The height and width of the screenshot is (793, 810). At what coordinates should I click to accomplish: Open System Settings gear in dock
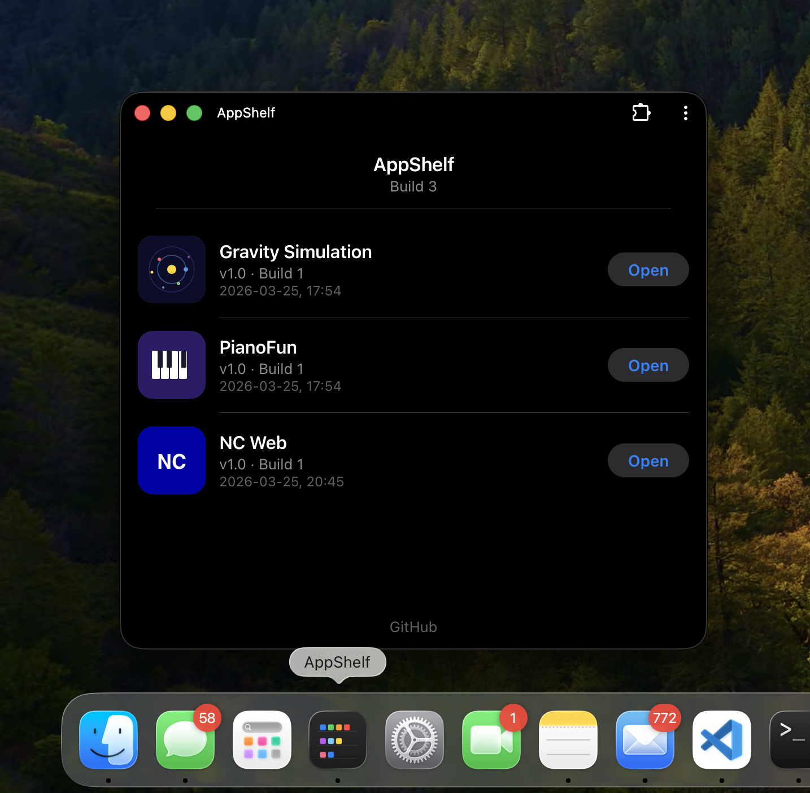(x=415, y=740)
